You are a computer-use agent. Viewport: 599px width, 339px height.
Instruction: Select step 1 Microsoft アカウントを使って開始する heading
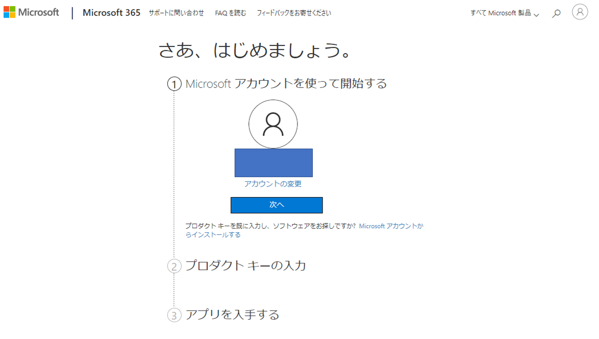[286, 83]
